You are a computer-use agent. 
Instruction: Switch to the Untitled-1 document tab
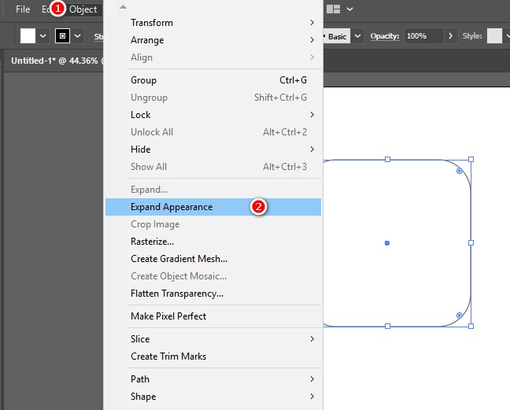point(51,61)
